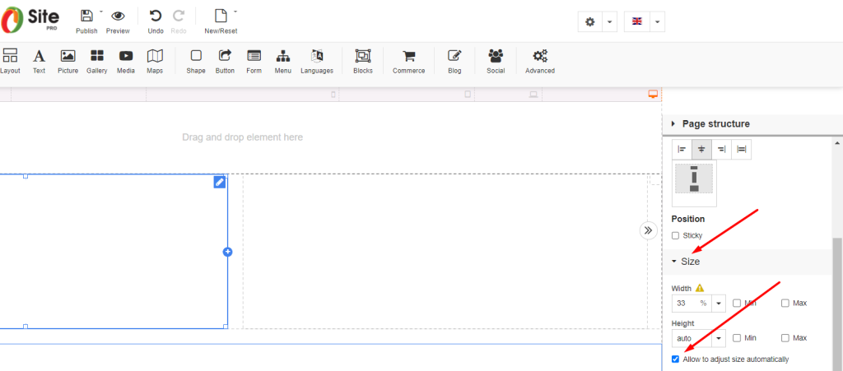
Task: Click the Redo arrow
Action: (x=179, y=16)
